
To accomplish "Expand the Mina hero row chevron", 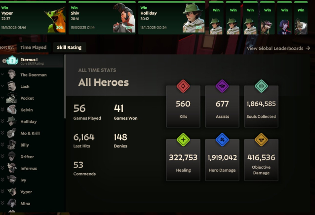I will [2, 203].
